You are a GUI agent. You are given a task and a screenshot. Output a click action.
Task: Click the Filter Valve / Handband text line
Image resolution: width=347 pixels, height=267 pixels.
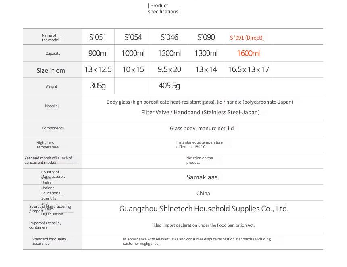point(200,112)
